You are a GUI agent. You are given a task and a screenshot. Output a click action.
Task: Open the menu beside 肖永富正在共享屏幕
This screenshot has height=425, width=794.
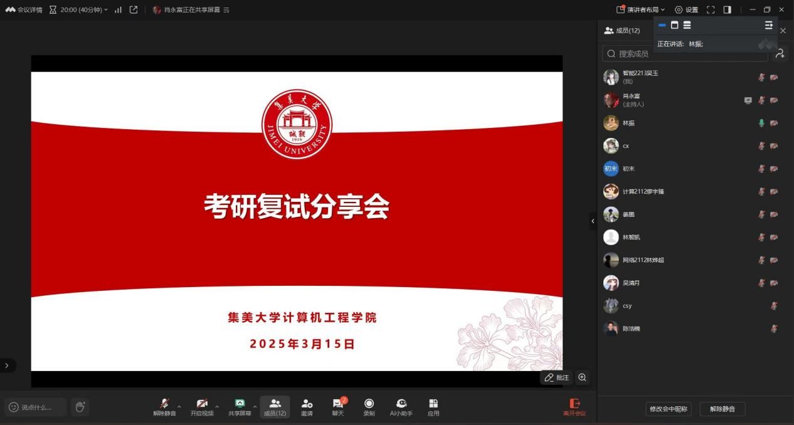226,10
